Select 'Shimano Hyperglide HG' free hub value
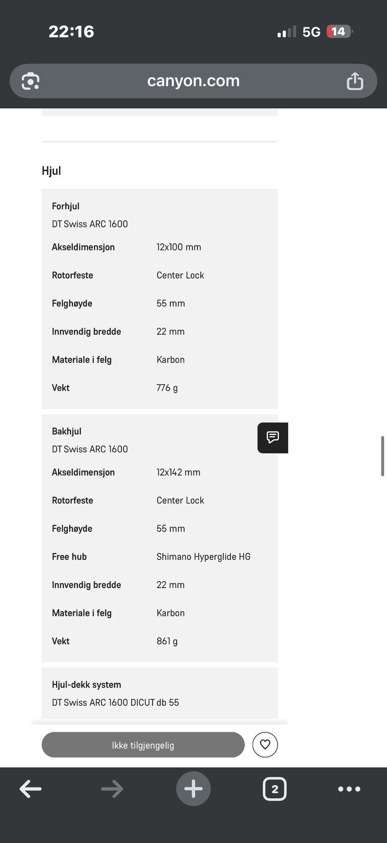 [x=203, y=557]
